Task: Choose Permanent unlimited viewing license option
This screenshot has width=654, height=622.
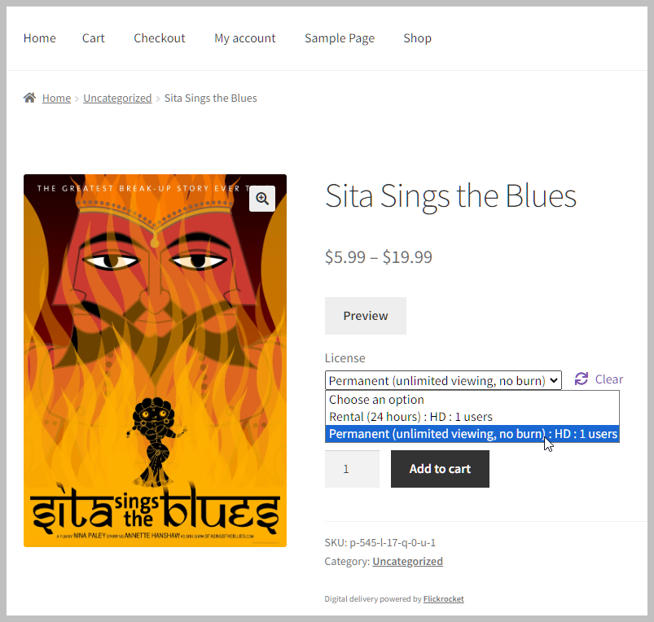Action: coord(472,434)
